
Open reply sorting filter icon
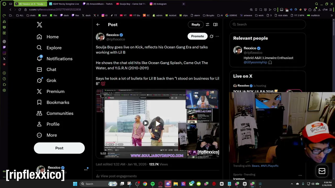pyautogui.click(x=207, y=25)
